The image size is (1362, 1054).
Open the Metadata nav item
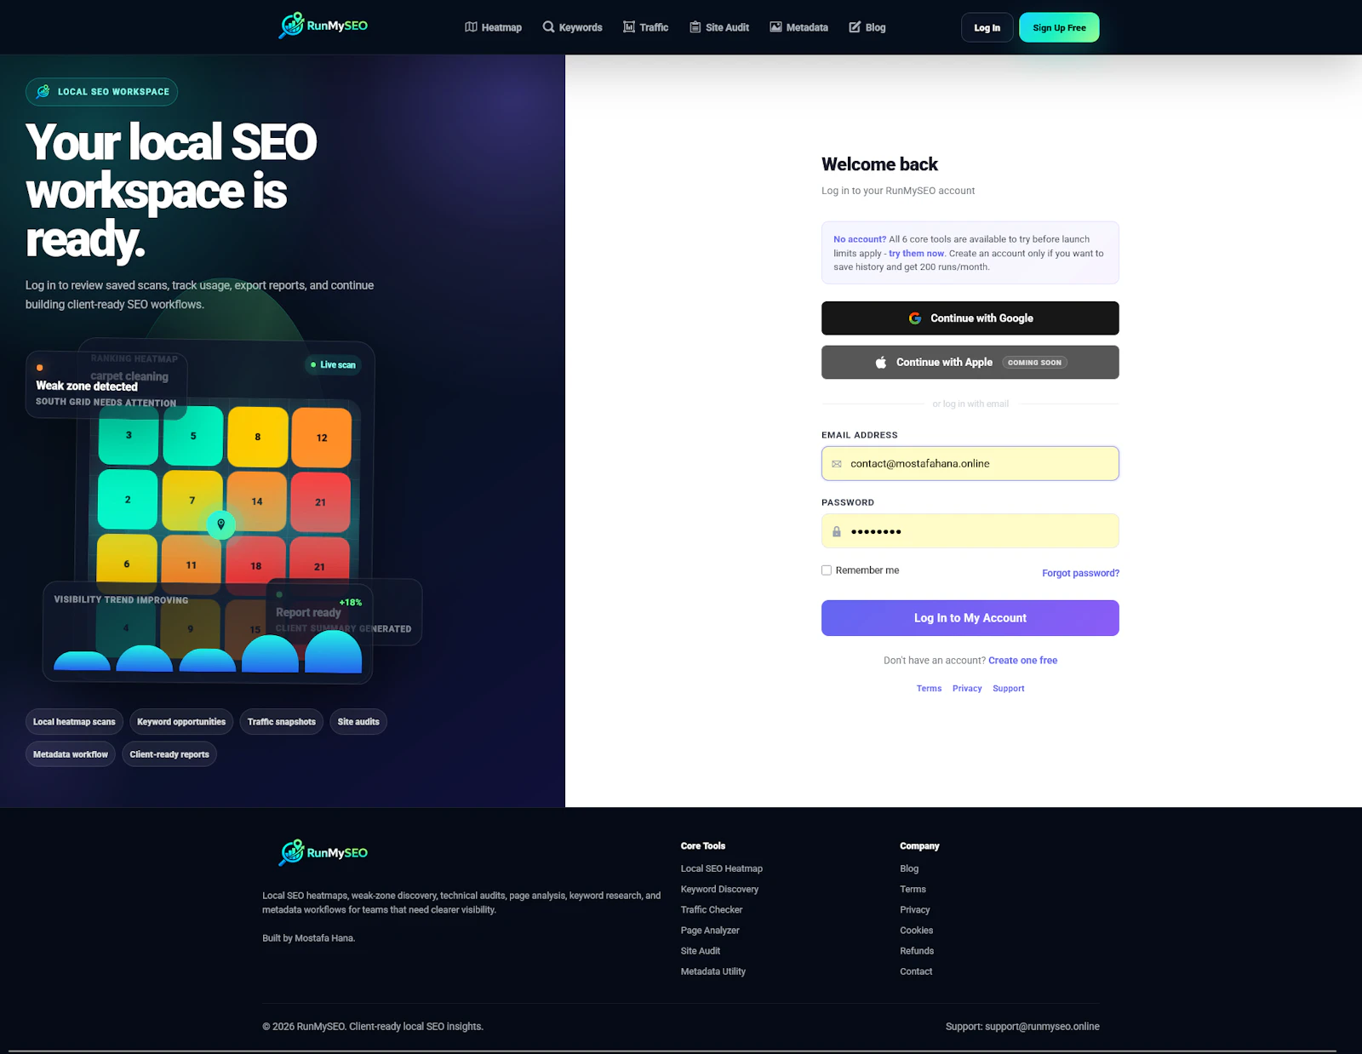coord(798,27)
